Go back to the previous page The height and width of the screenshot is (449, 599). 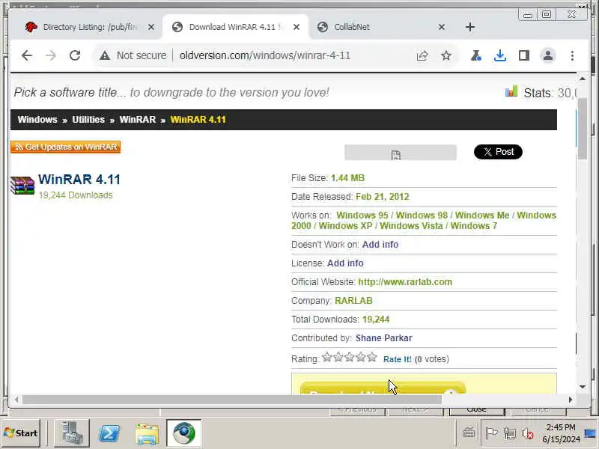click(x=27, y=55)
